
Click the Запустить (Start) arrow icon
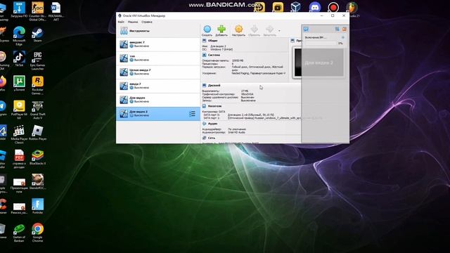tap(269, 30)
